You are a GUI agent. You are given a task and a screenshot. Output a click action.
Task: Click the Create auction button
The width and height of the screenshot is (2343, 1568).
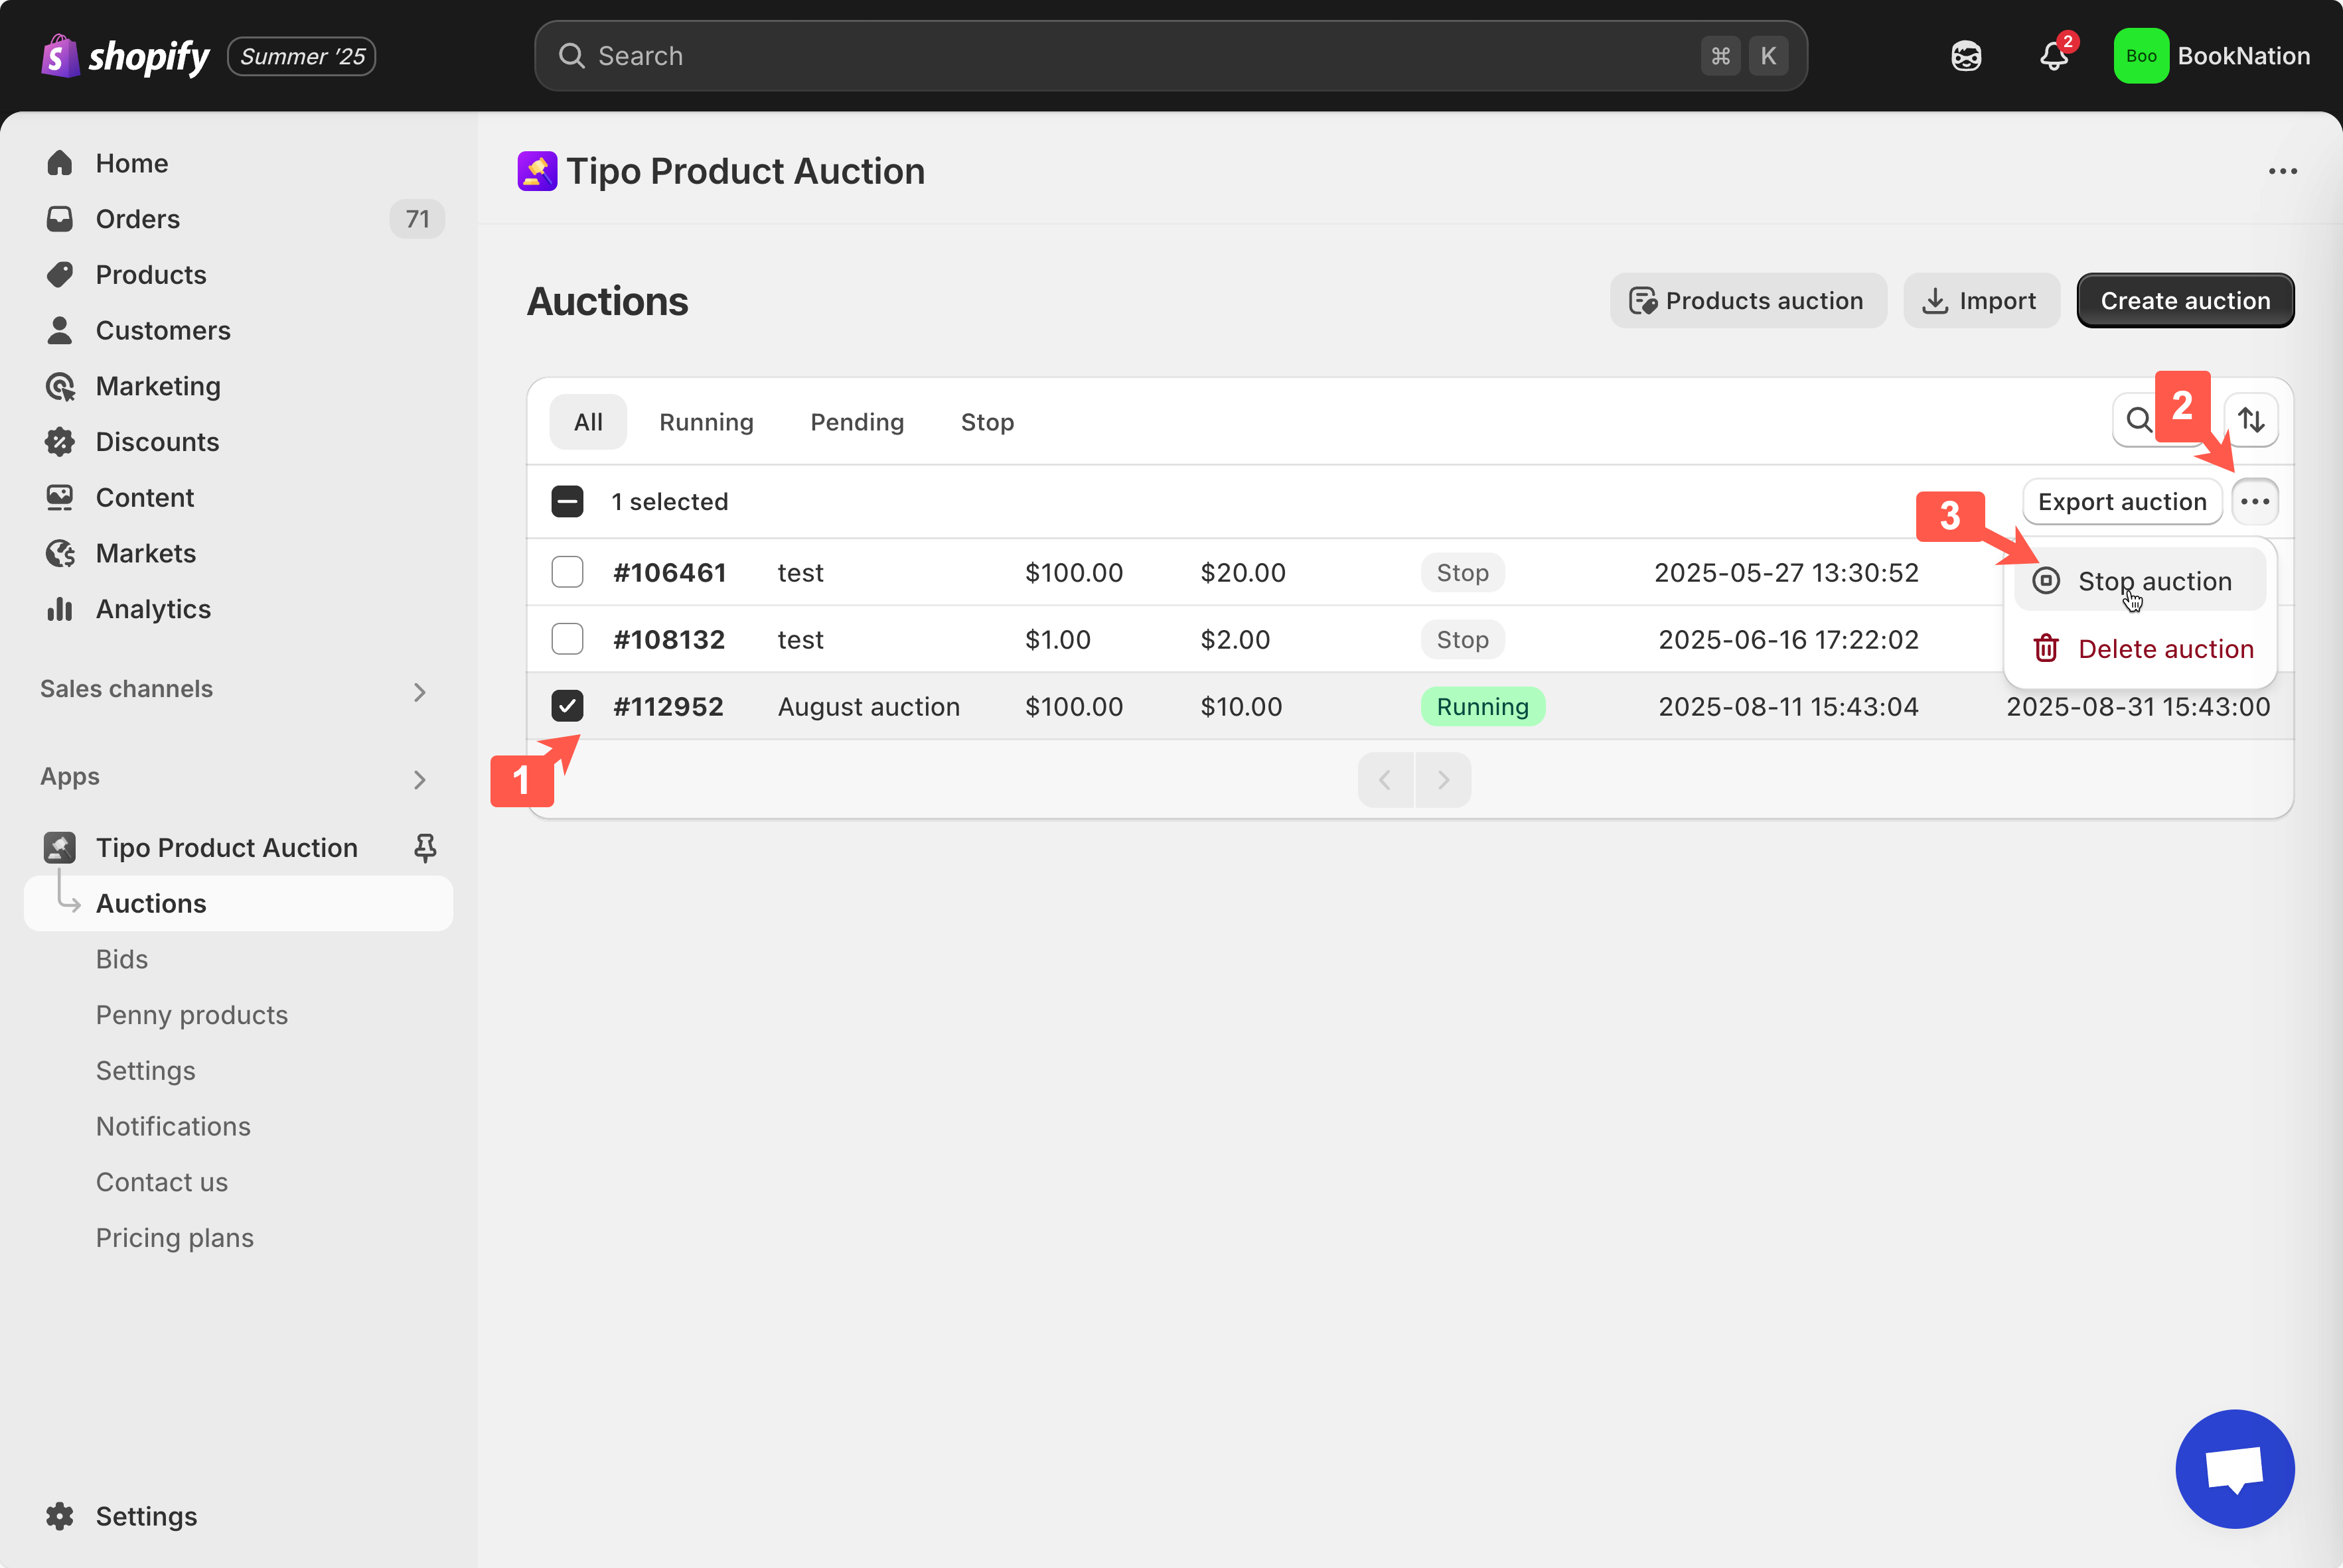pos(2184,301)
